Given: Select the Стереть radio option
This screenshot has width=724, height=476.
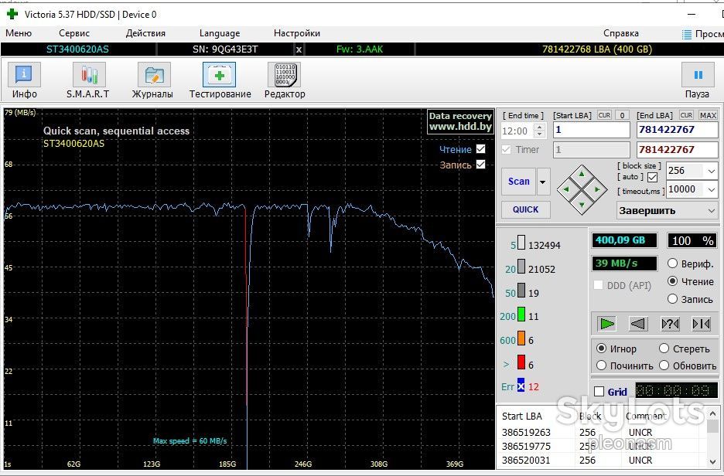Looking at the screenshot, I should point(664,348).
